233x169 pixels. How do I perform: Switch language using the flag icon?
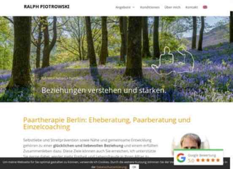205,7
